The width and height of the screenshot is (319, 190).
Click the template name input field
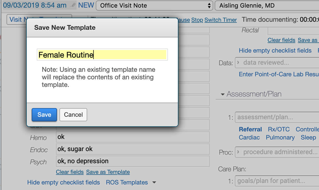[x=102, y=55]
